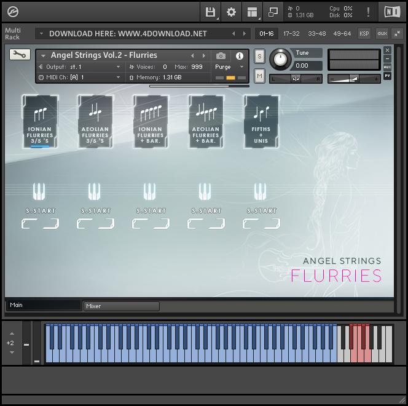
Task: Shift keyboard octave down
Action: (12, 352)
